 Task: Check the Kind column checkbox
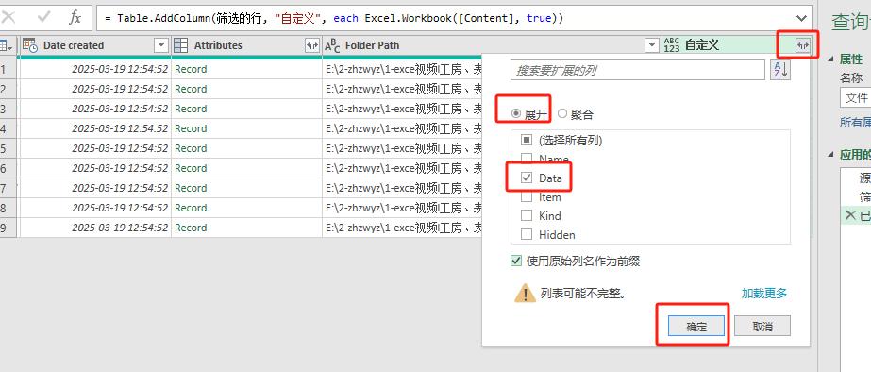pyautogui.click(x=527, y=216)
